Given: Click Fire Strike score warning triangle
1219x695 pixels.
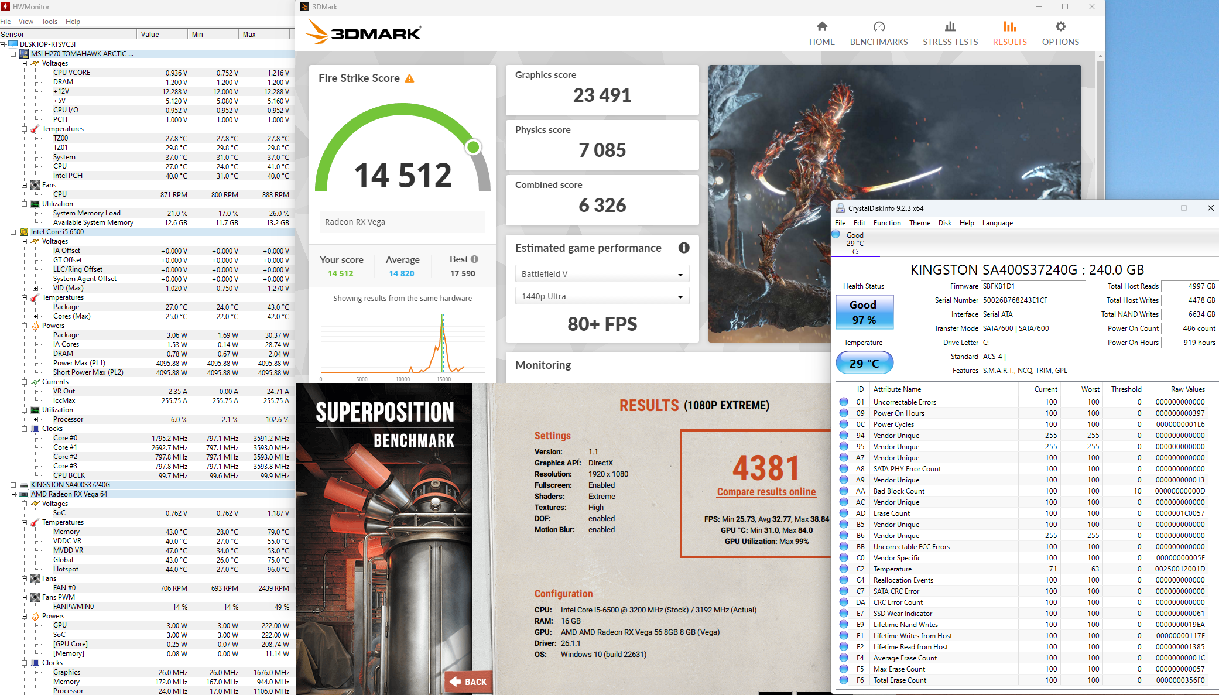Looking at the screenshot, I should pos(409,78).
